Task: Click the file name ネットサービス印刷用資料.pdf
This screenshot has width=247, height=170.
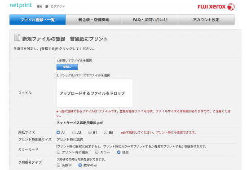Action: [79, 123]
